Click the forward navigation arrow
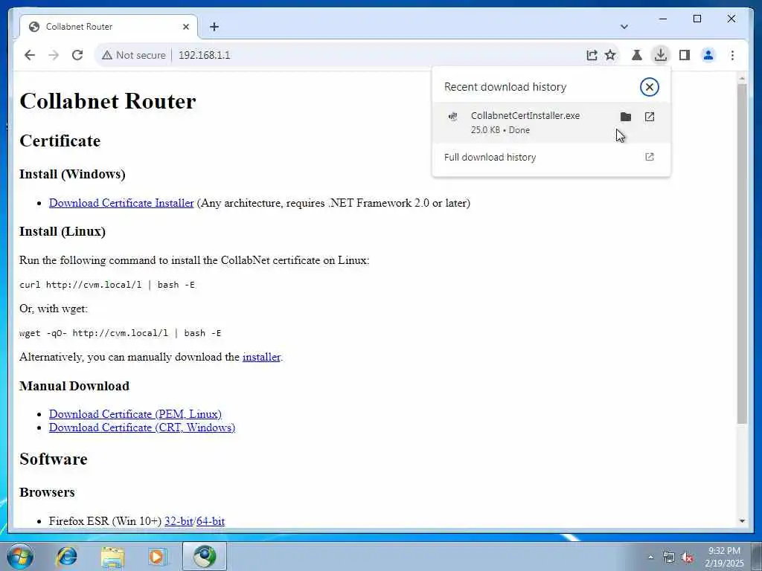 (x=54, y=55)
